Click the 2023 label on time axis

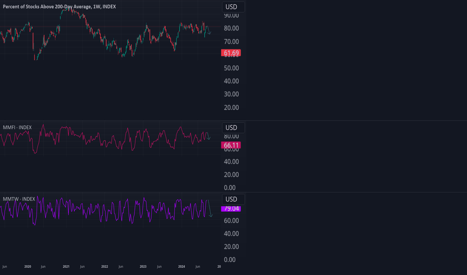pyautogui.click(x=143, y=266)
